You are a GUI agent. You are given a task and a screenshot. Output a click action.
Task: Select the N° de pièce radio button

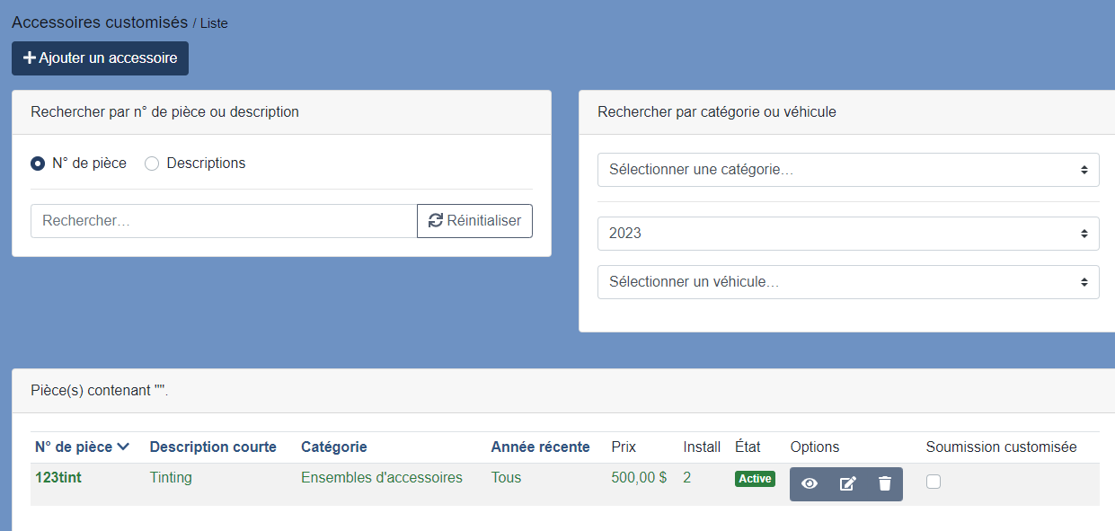click(38, 164)
